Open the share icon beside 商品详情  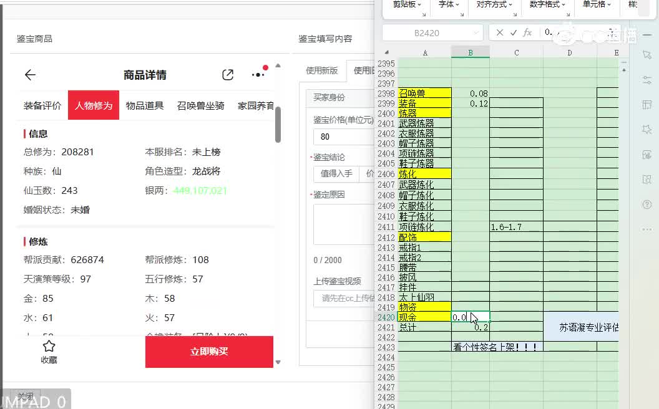pyautogui.click(x=227, y=75)
